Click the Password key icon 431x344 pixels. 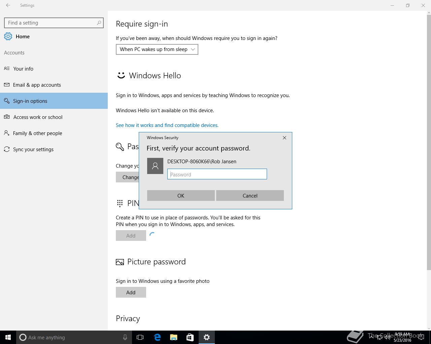[120, 146]
